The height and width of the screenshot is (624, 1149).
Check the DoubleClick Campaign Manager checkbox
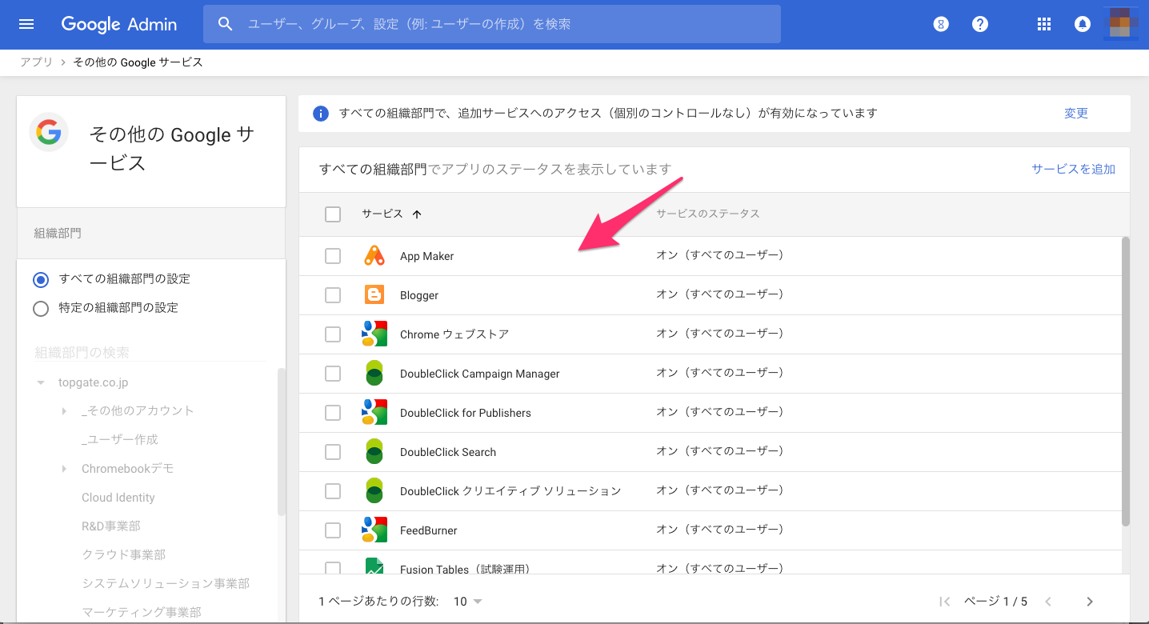pyautogui.click(x=333, y=374)
